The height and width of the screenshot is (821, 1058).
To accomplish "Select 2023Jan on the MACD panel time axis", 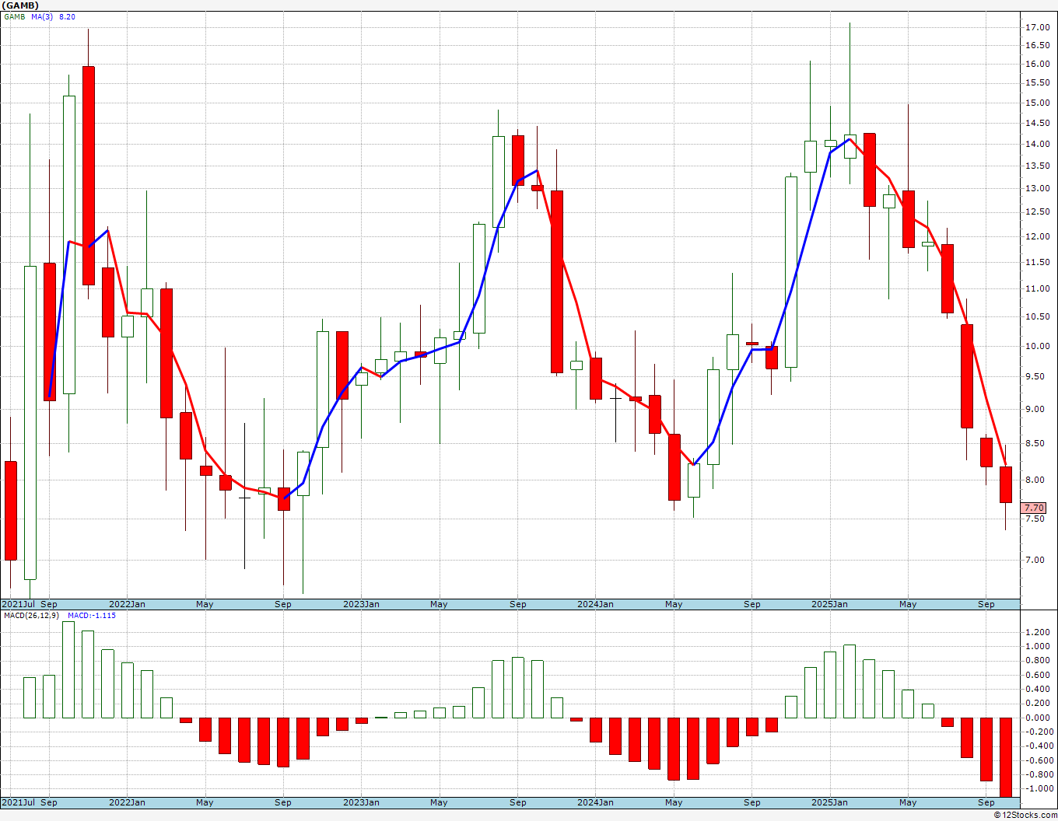I will pyautogui.click(x=361, y=802).
